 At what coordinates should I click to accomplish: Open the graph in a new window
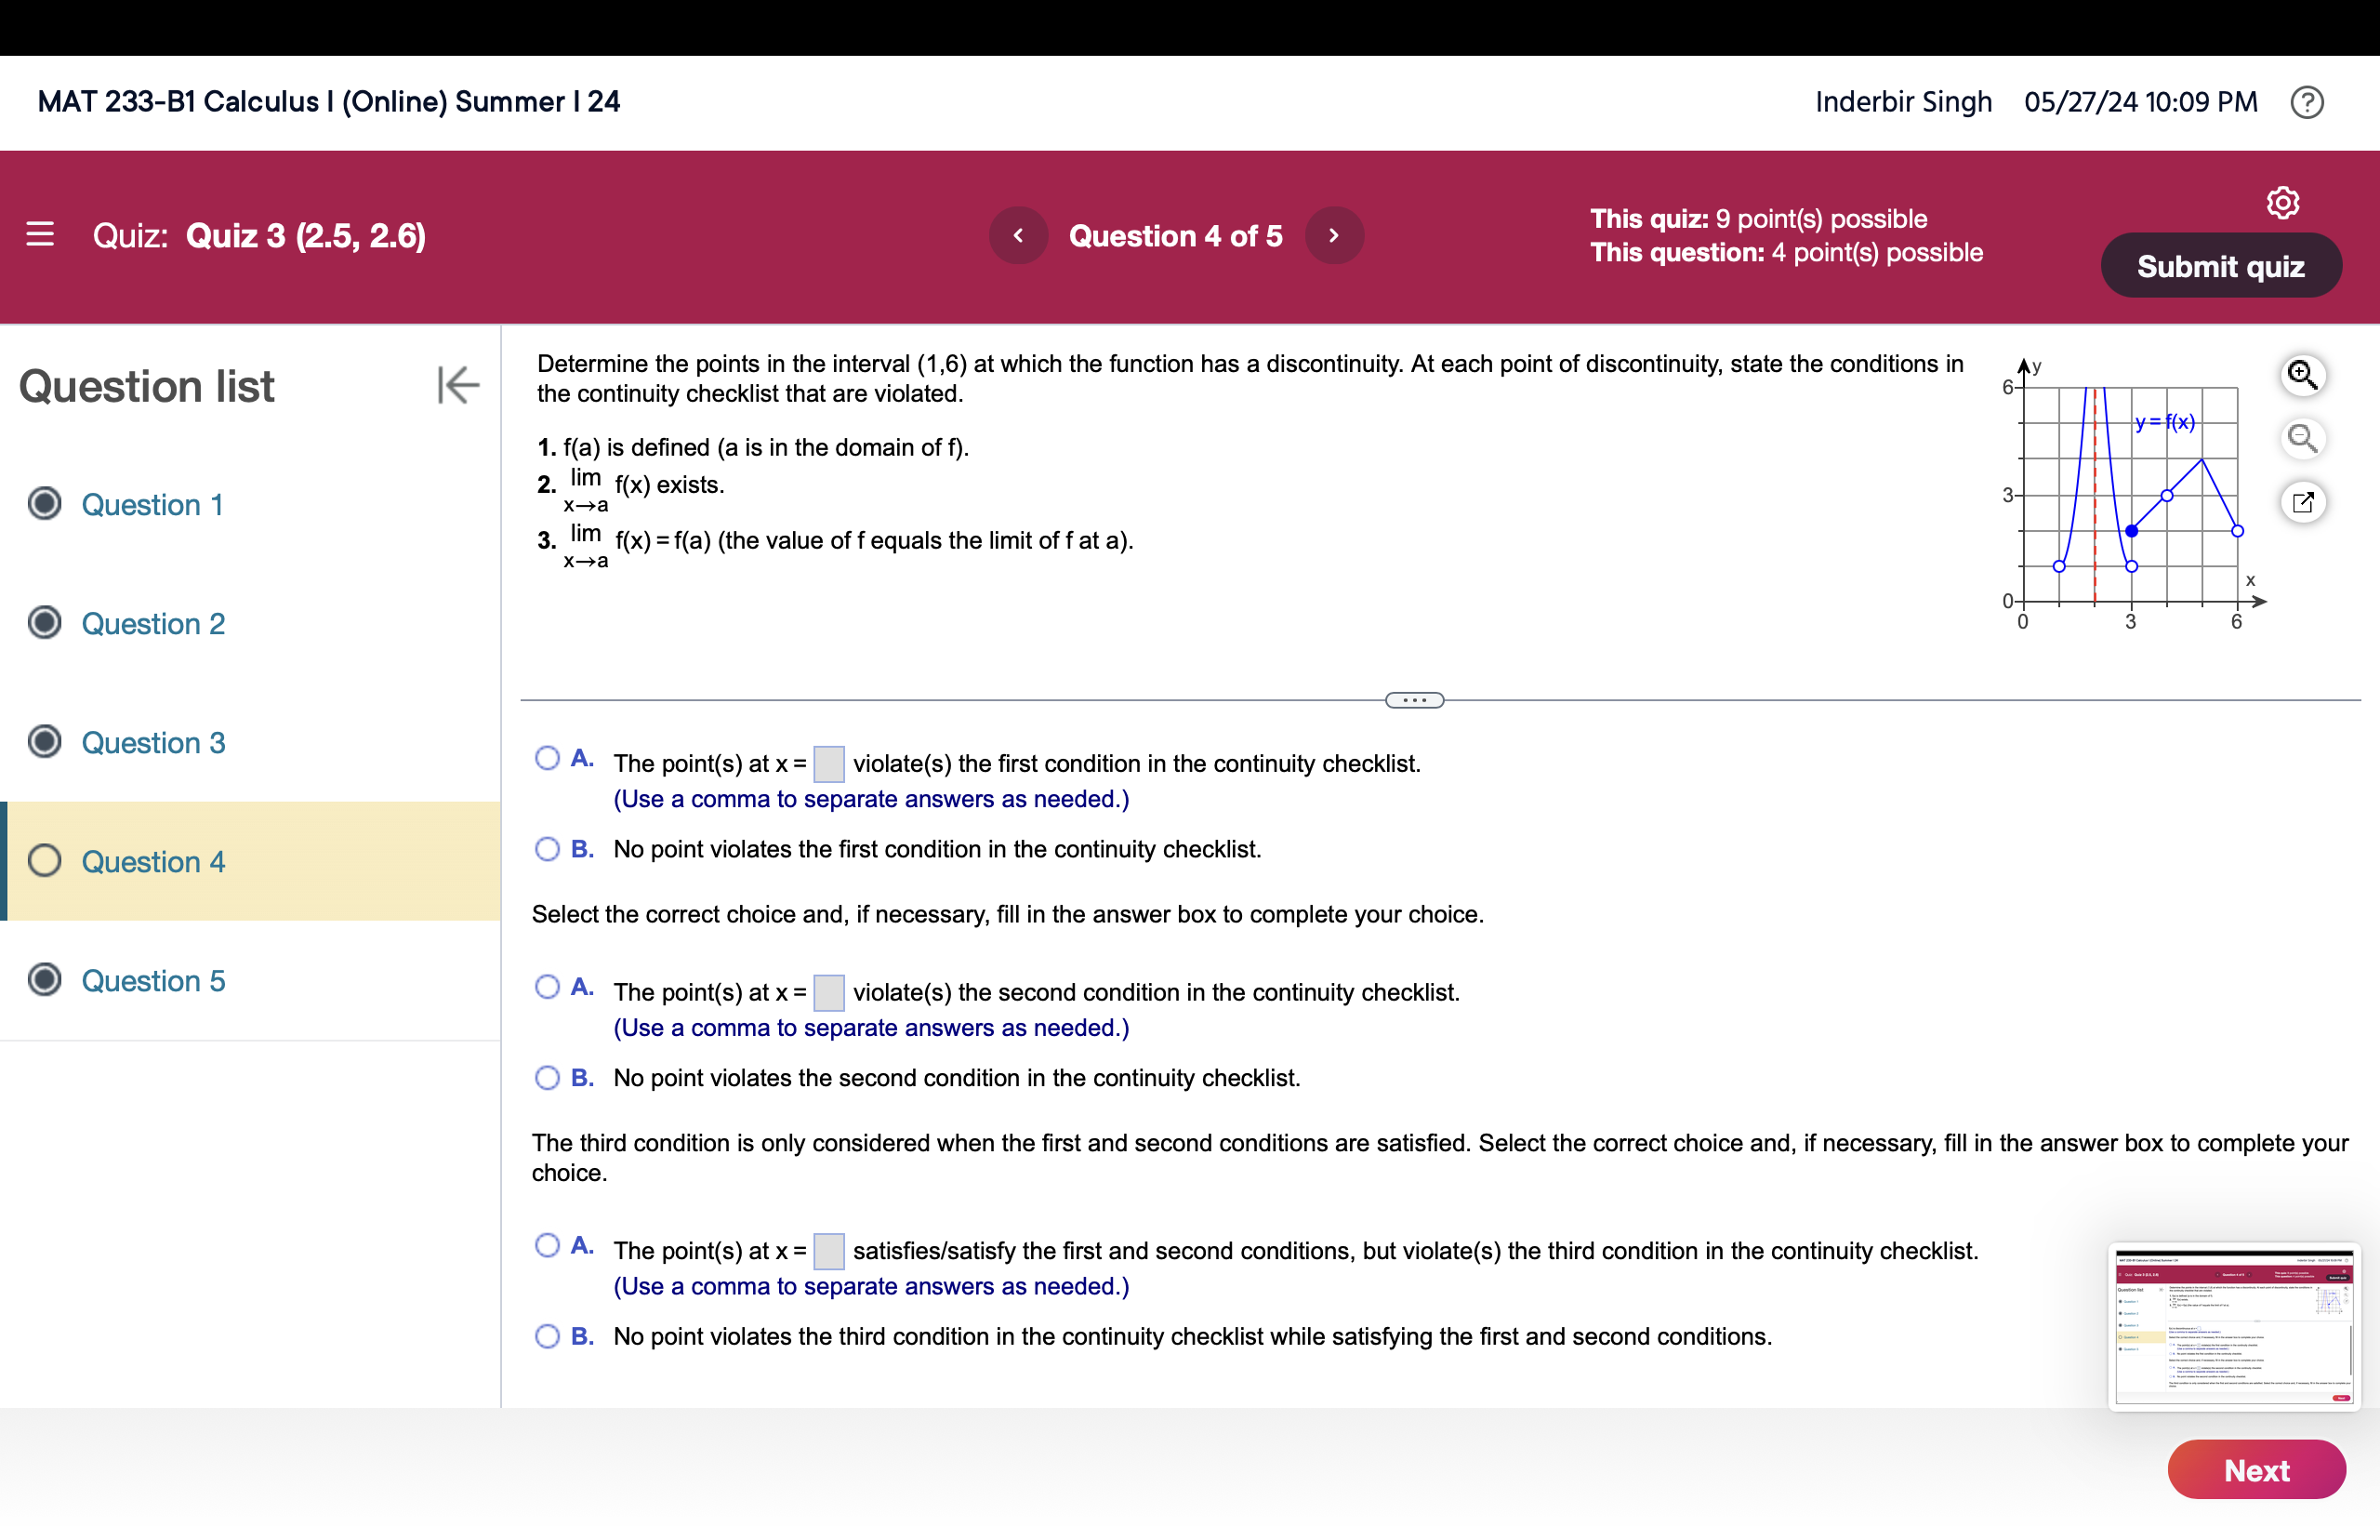click(2303, 502)
